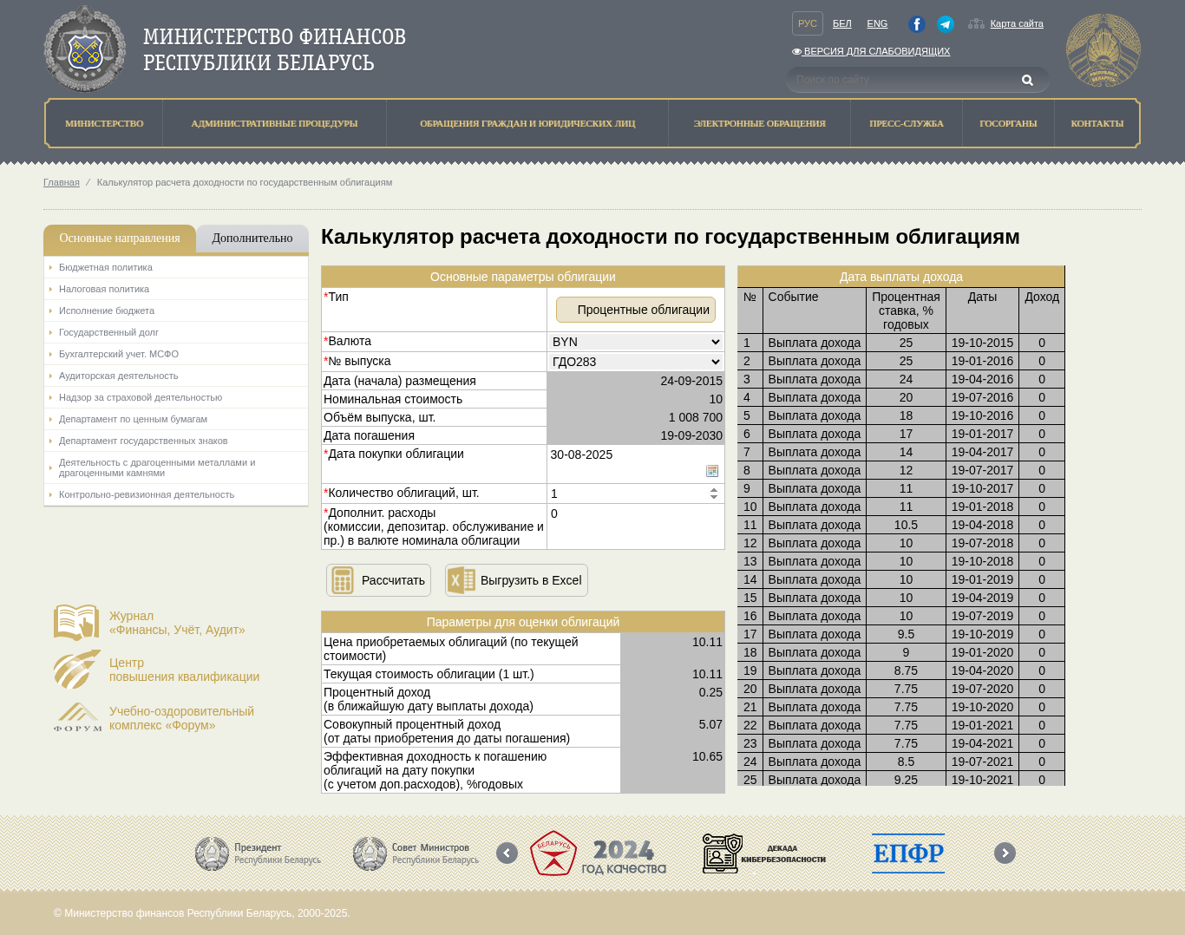Open the Министерство menu
Viewport: 1185px width, 935px height.
(104, 123)
